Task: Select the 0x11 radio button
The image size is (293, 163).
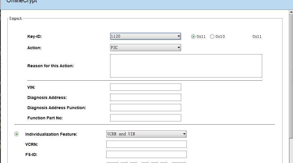Action: [x=193, y=37]
